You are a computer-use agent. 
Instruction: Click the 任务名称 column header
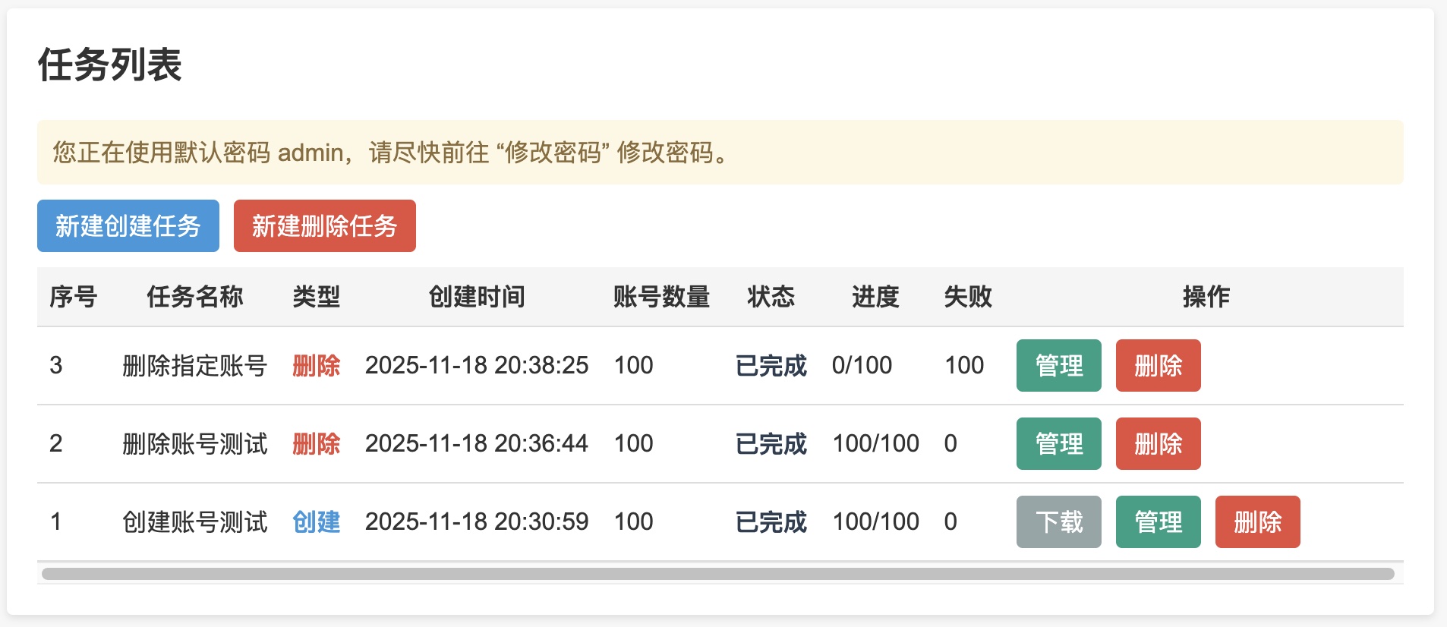(x=194, y=297)
